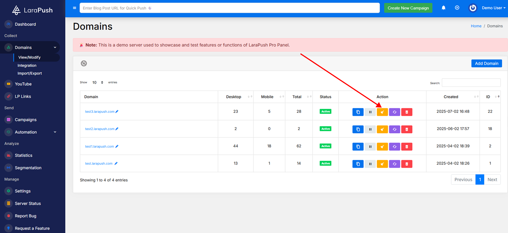Open Import/Export under Domains
The width and height of the screenshot is (508, 233).
click(30, 73)
